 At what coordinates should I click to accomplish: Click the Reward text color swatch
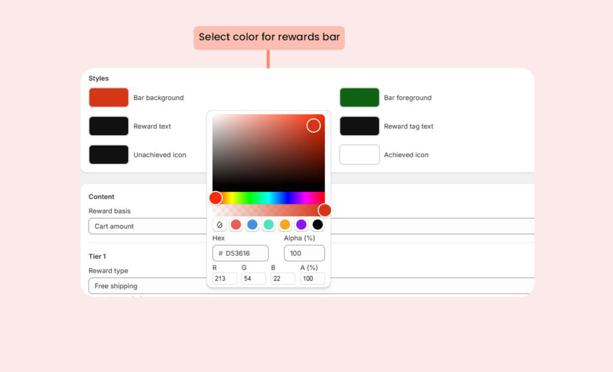click(109, 126)
